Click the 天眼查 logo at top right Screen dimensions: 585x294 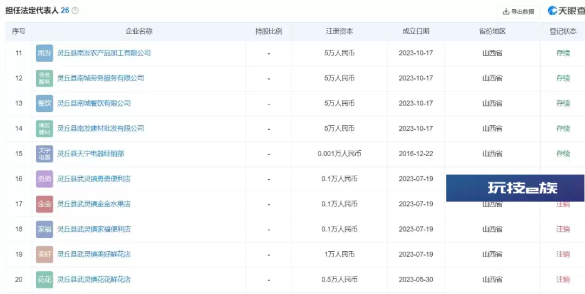[567, 11]
